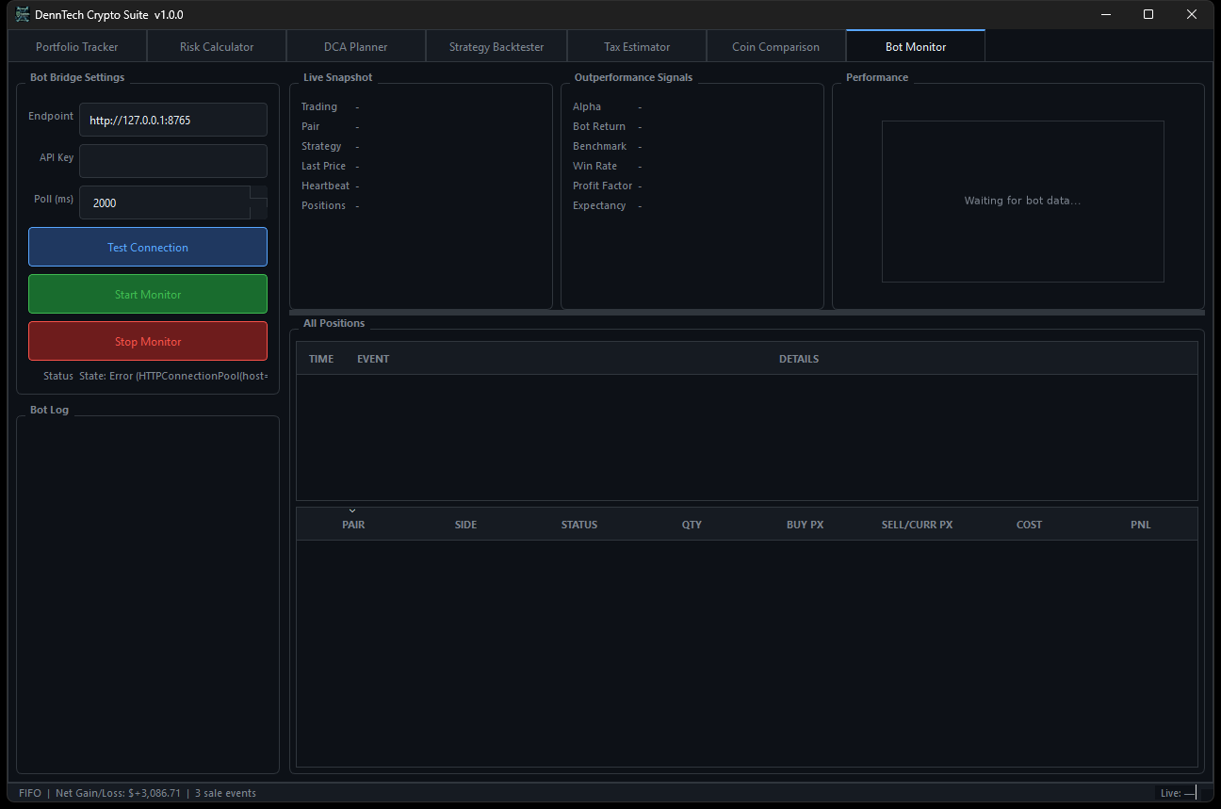
Task: Click the Positions label in Live Snapshot
Action: (x=323, y=205)
